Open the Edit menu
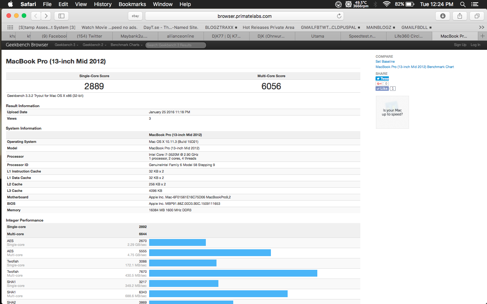 (63, 4)
